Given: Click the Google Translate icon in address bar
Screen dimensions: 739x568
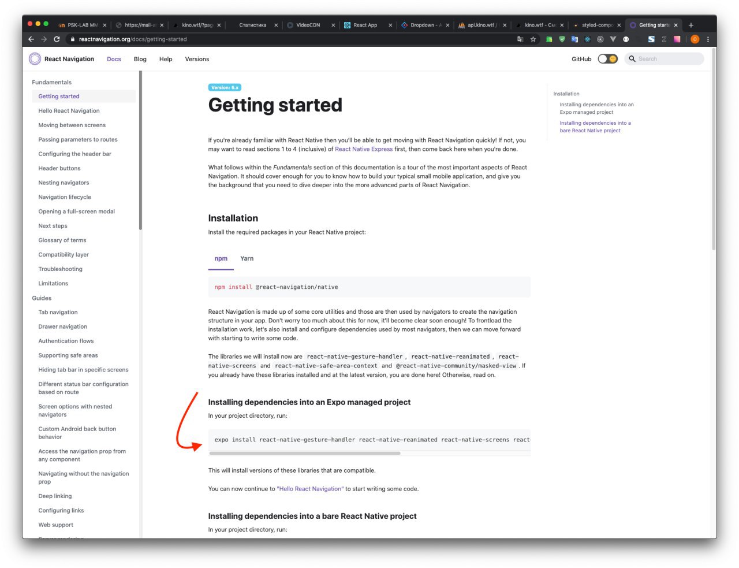Looking at the screenshot, I should (x=520, y=39).
